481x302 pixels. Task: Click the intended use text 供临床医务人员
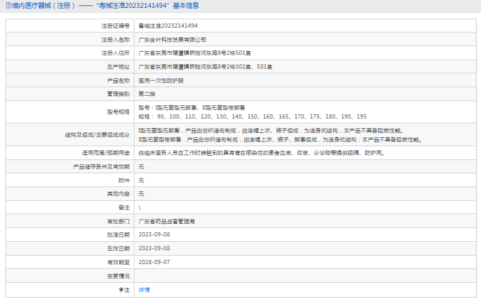click(x=262, y=153)
